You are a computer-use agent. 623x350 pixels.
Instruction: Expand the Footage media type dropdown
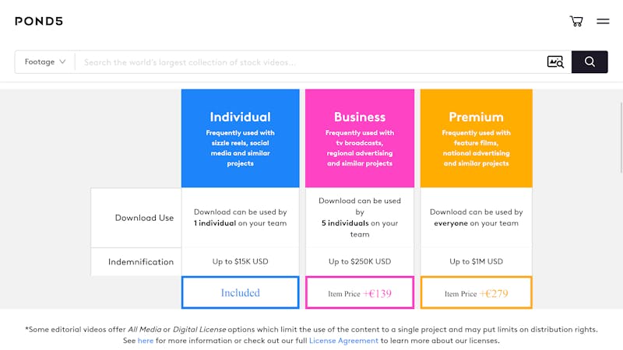[45, 62]
